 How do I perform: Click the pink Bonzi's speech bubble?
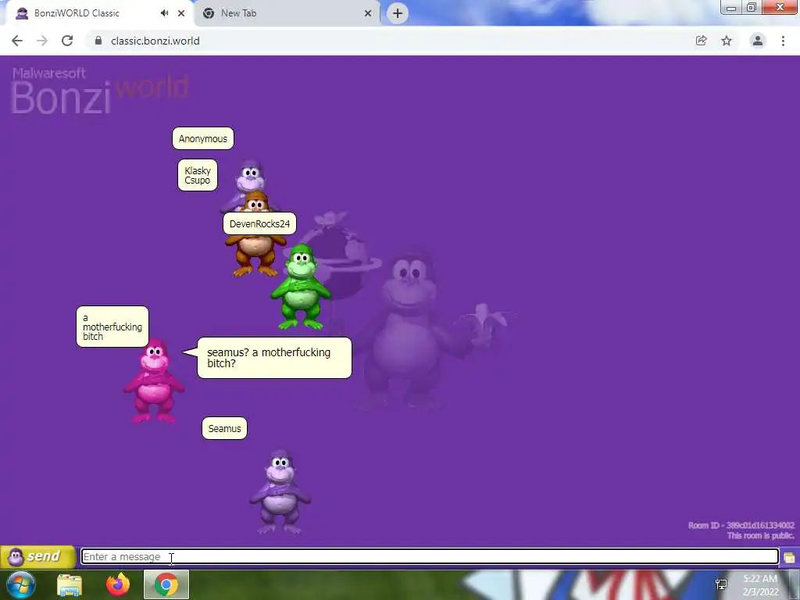274,358
